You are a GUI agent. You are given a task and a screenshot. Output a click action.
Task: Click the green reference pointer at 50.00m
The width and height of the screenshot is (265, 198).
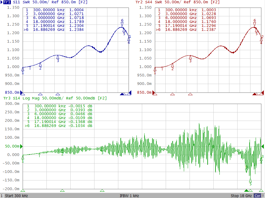tap(21, 146)
